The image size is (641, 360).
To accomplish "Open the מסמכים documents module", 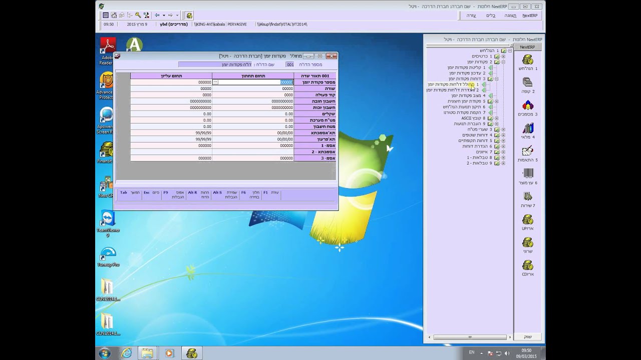I will 528,107.
